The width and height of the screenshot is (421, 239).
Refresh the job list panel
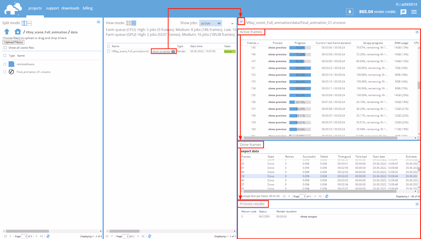pos(149,236)
